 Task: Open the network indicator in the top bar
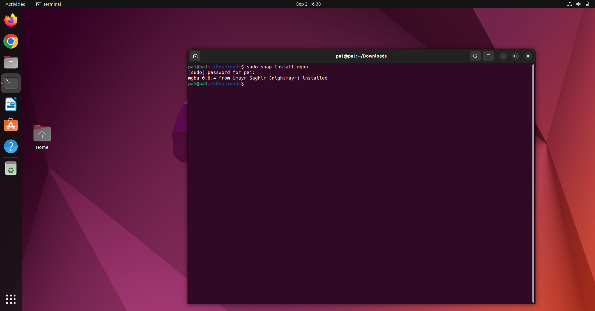[569, 4]
